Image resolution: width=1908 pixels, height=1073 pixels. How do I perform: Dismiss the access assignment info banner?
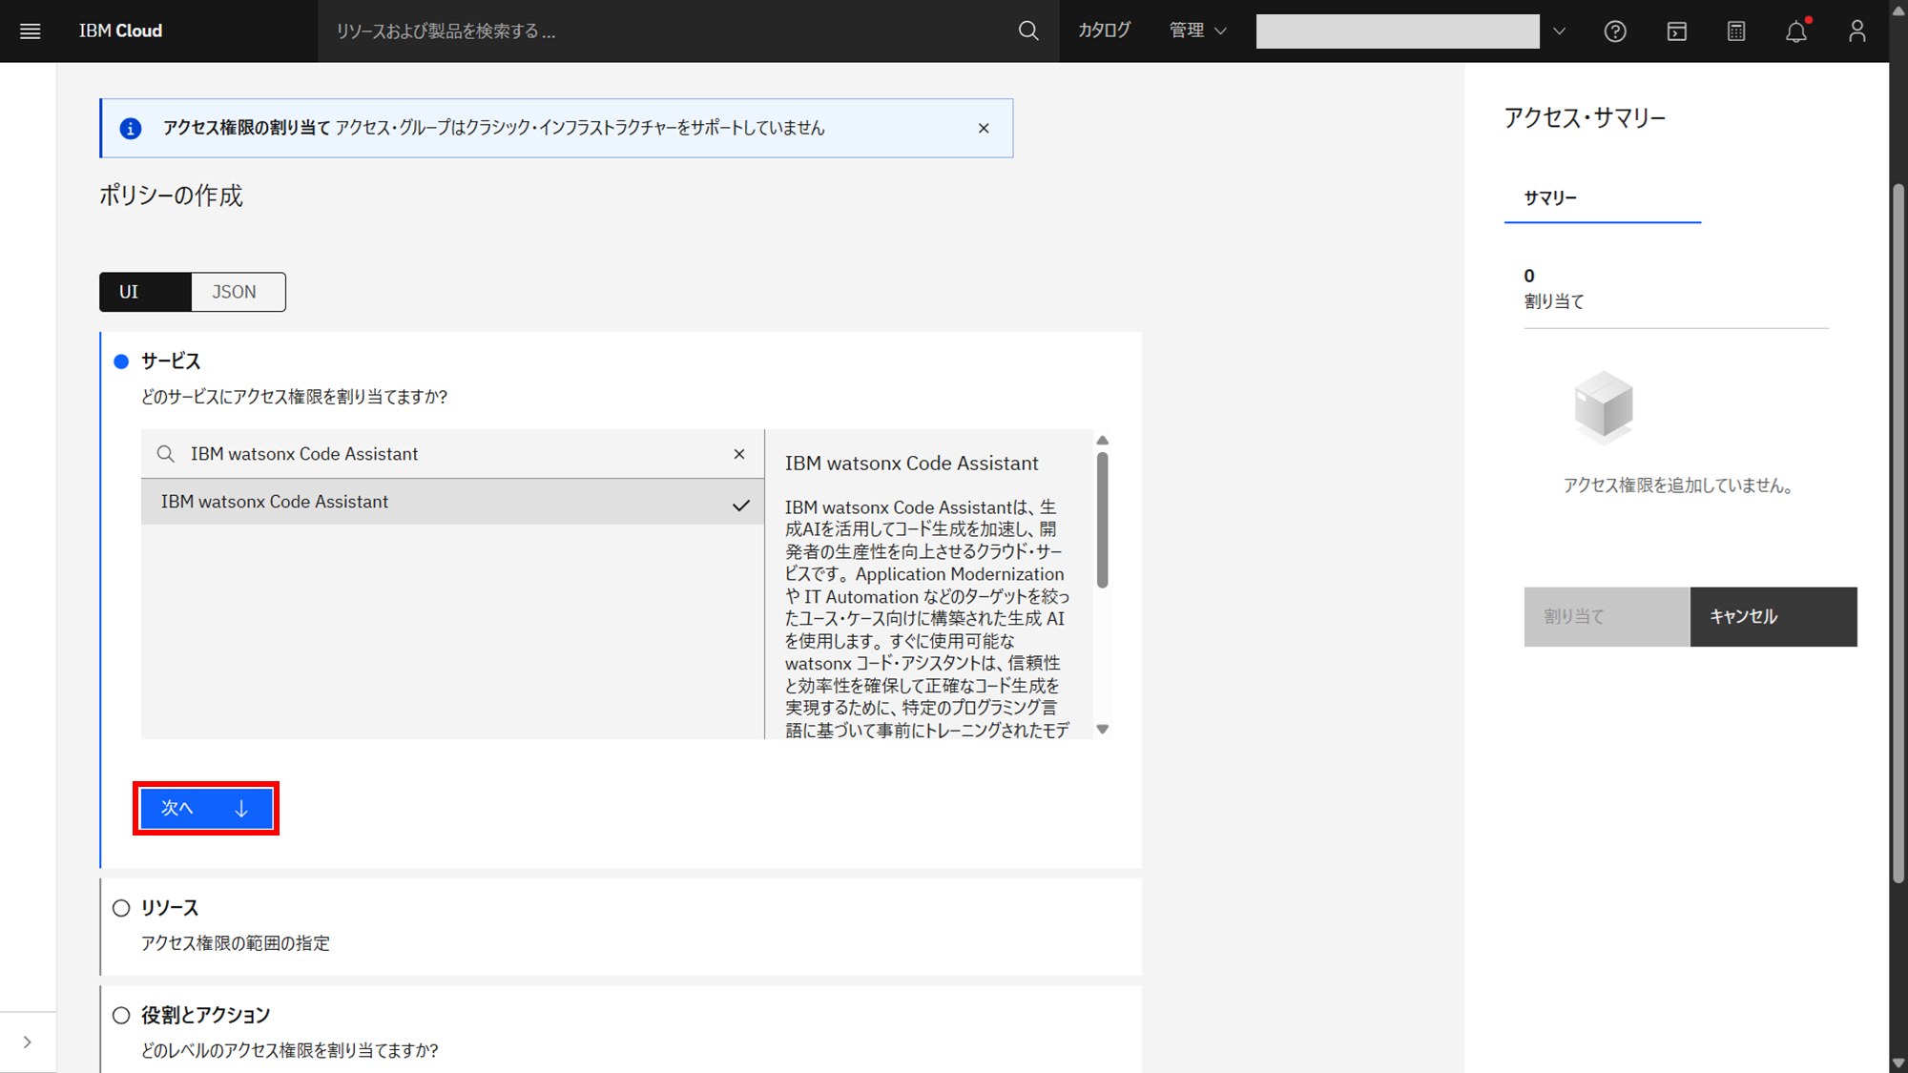point(984,128)
